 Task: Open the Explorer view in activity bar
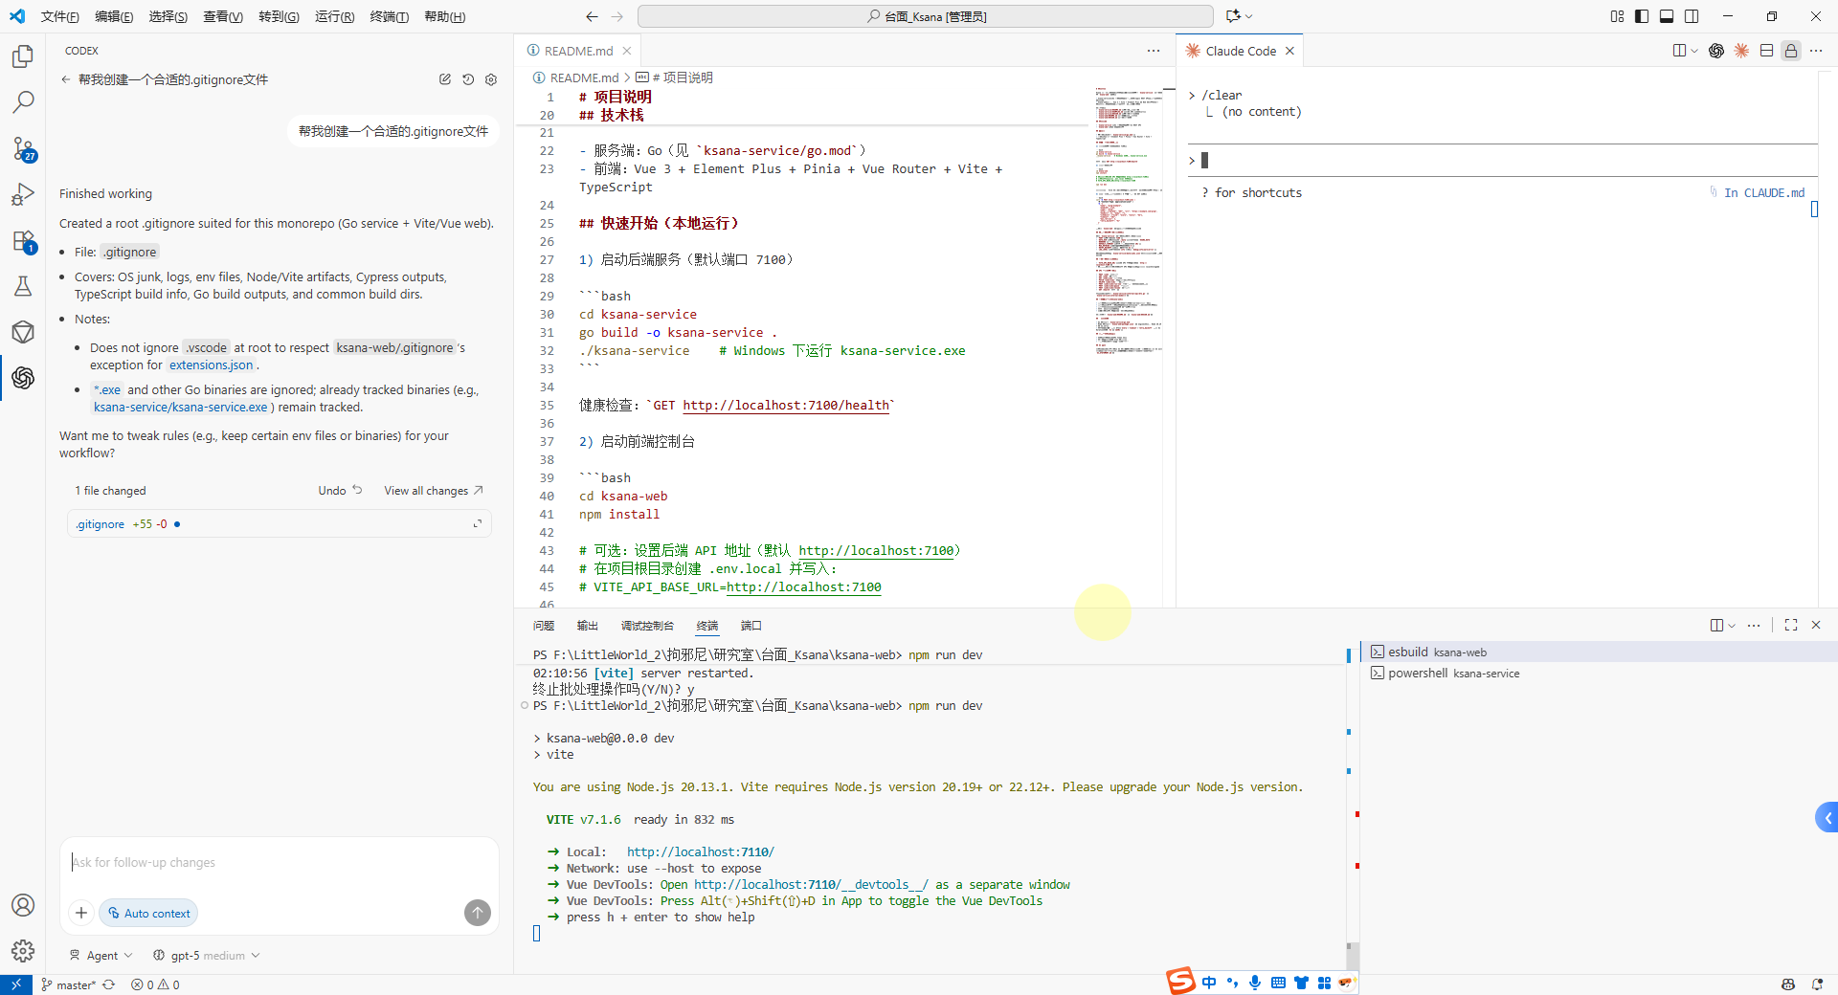23,57
